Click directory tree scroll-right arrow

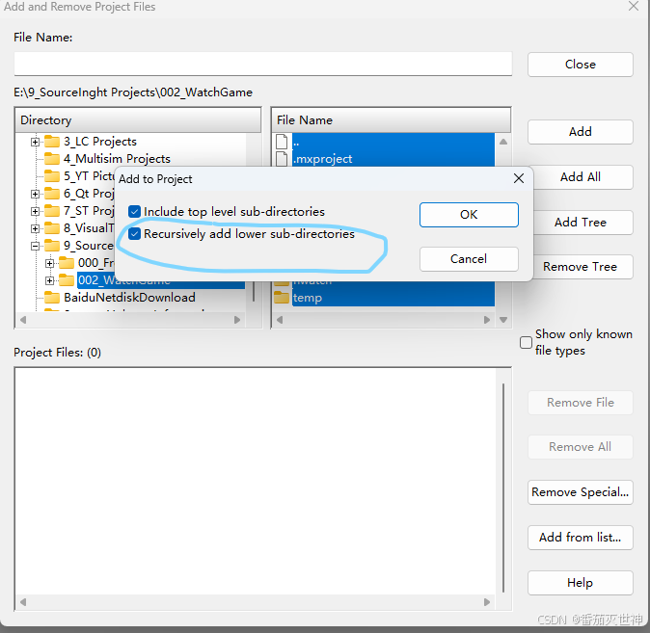click(237, 320)
